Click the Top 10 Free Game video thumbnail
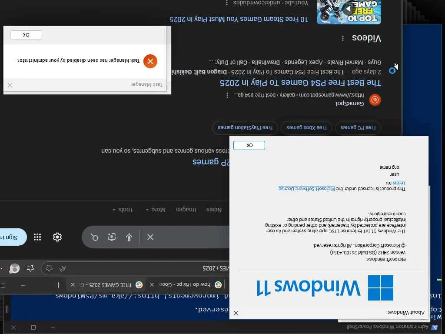The height and width of the screenshot is (334, 445). (349, 12)
